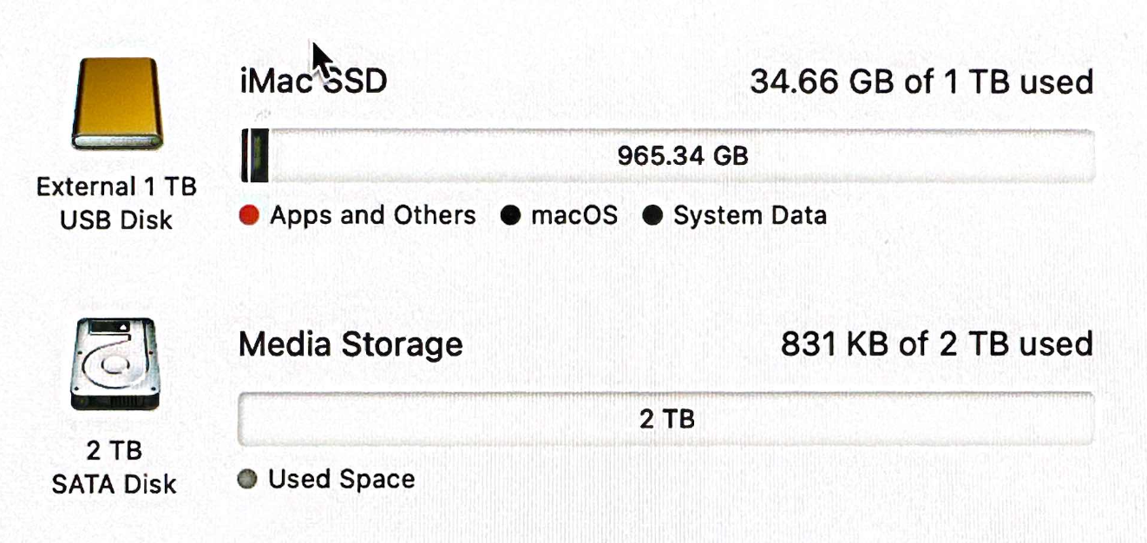Click the "Apps and Others" legend label
The width and height of the screenshot is (1147, 543).
tap(372, 216)
